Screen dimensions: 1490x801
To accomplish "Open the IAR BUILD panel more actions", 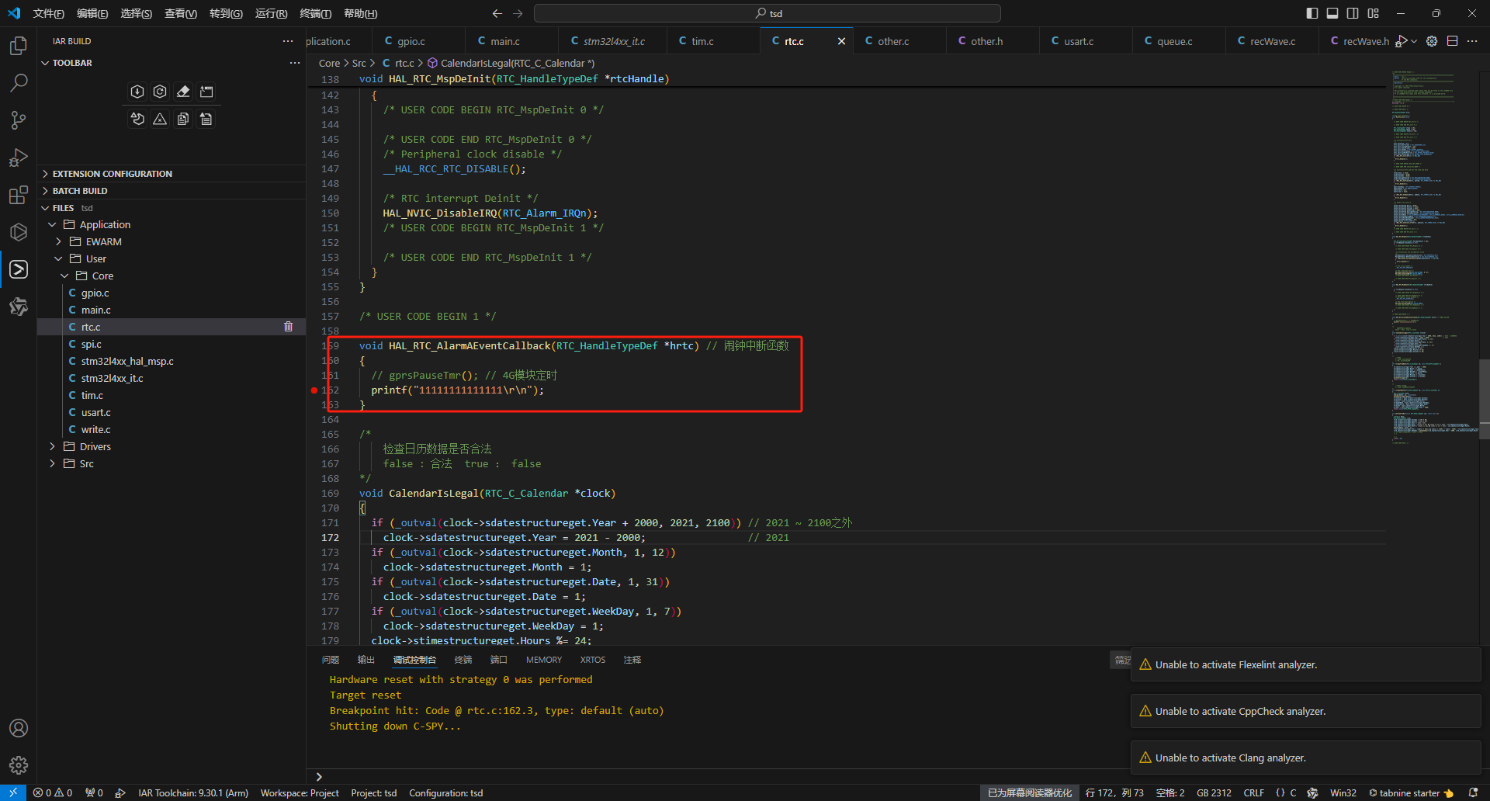I will tap(289, 41).
